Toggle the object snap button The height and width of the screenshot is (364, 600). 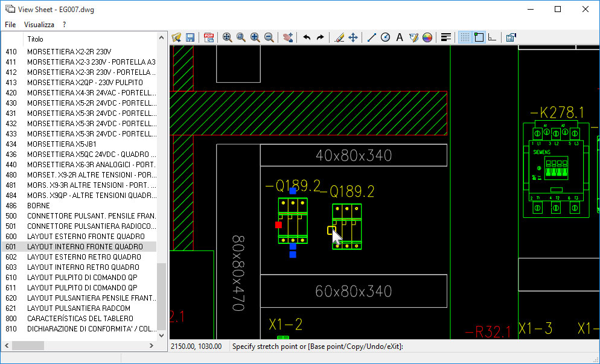pyautogui.click(x=479, y=37)
